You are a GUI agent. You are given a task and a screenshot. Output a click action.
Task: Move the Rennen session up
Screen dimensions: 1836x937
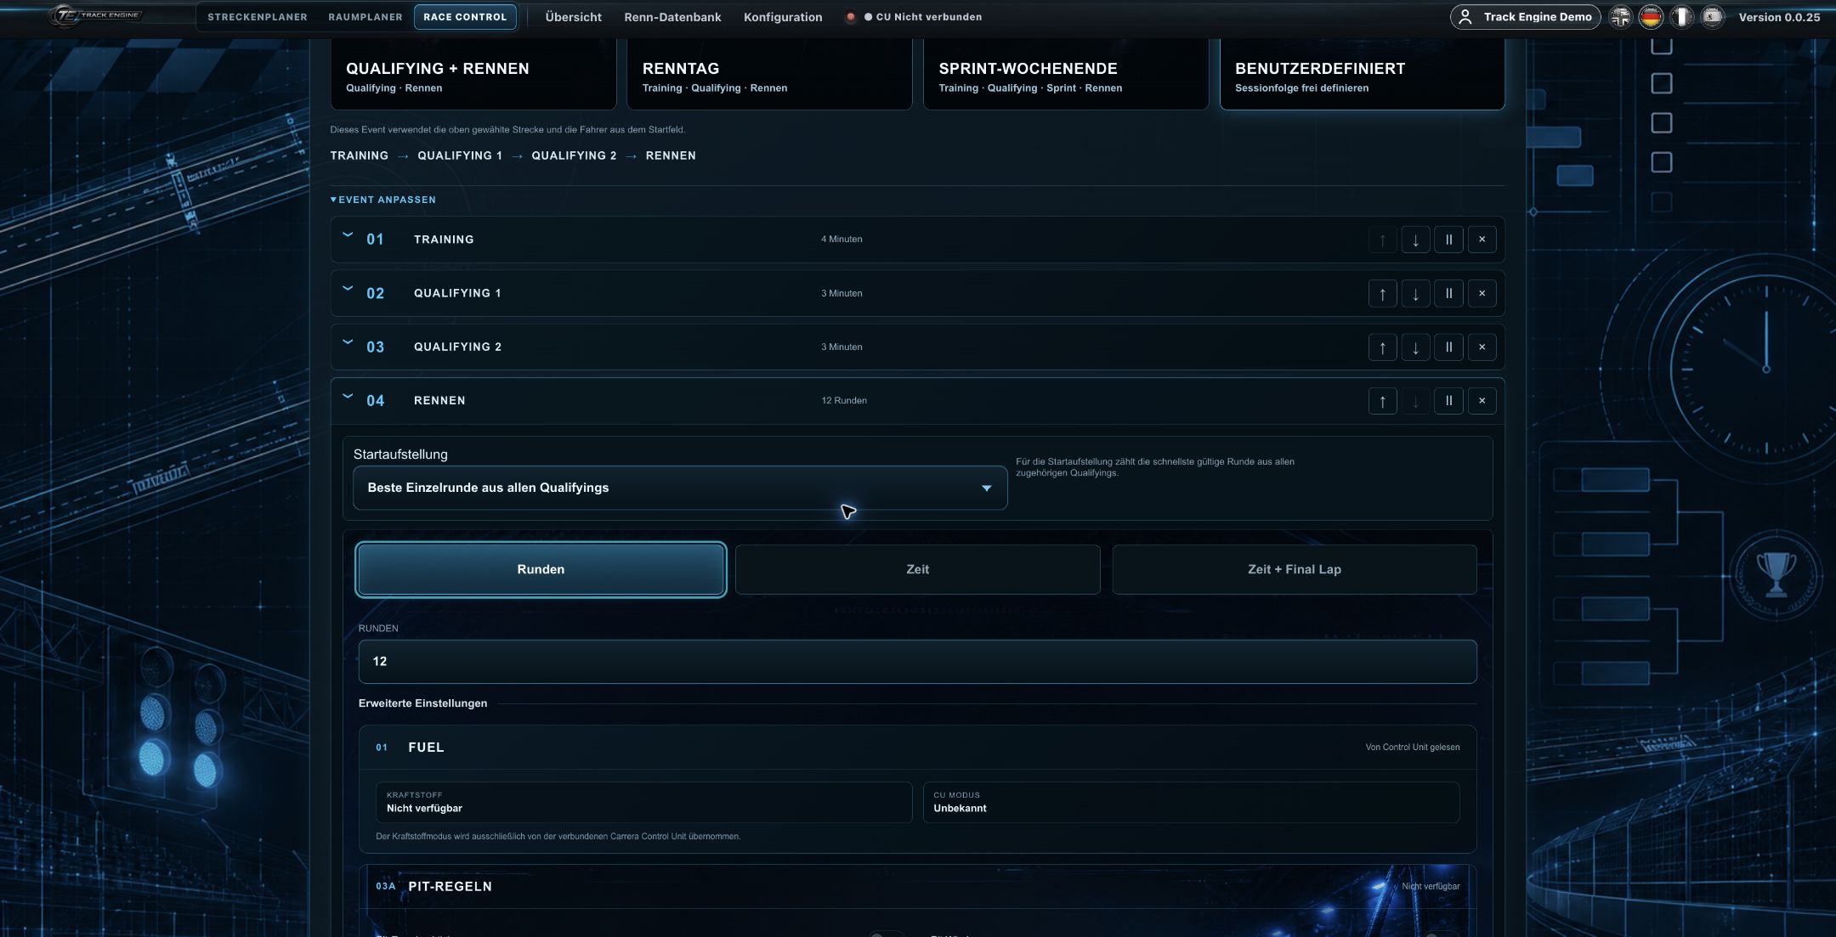point(1382,401)
